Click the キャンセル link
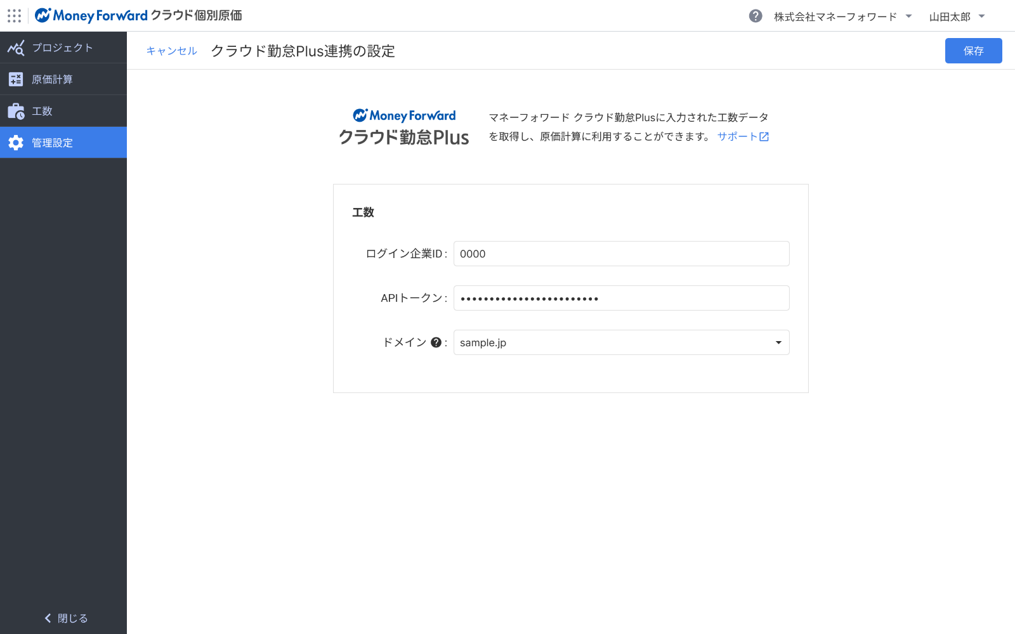The height and width of the screenshot is (634, 1015). point(172,51)
